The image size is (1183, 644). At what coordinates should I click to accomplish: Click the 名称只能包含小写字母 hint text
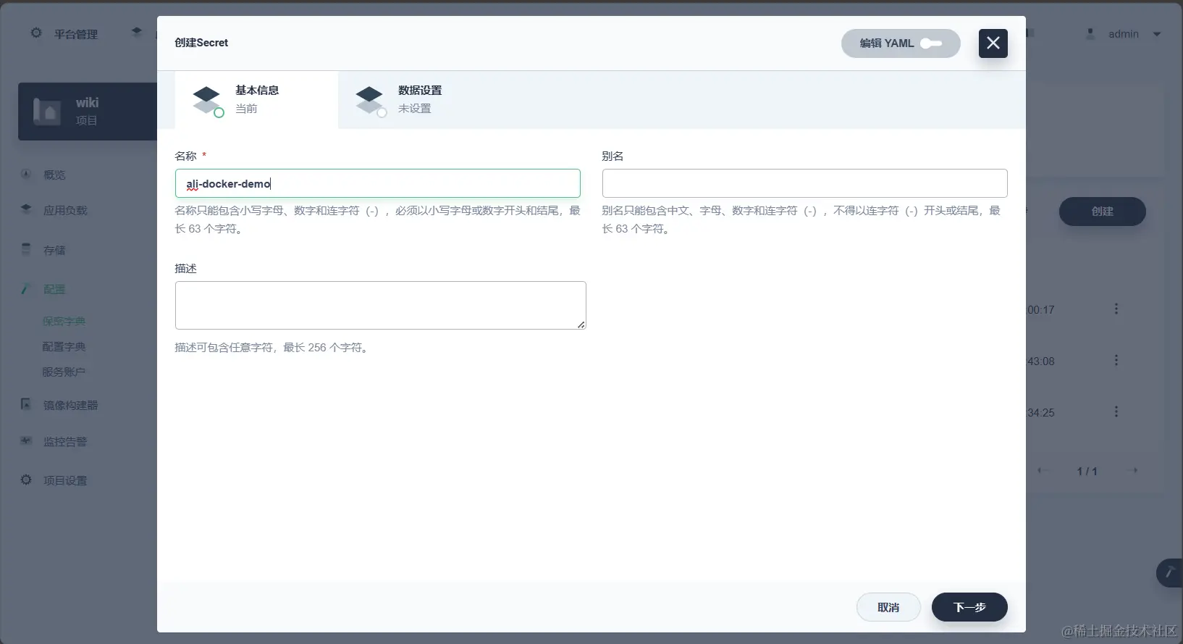377,219
